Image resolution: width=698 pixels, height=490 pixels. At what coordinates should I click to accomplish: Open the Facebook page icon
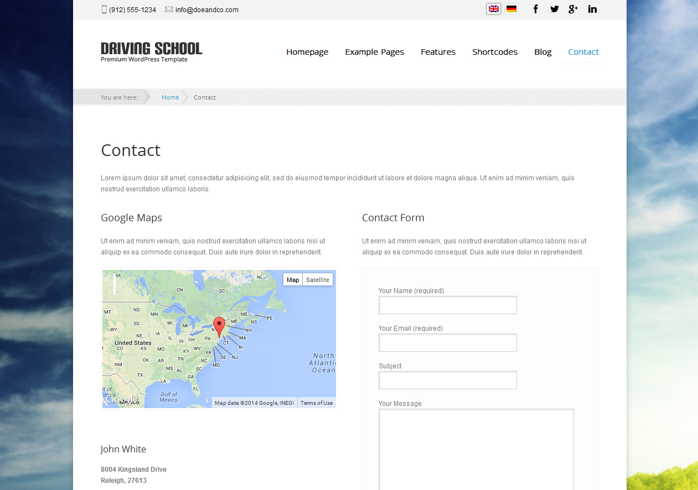(535, 9)
